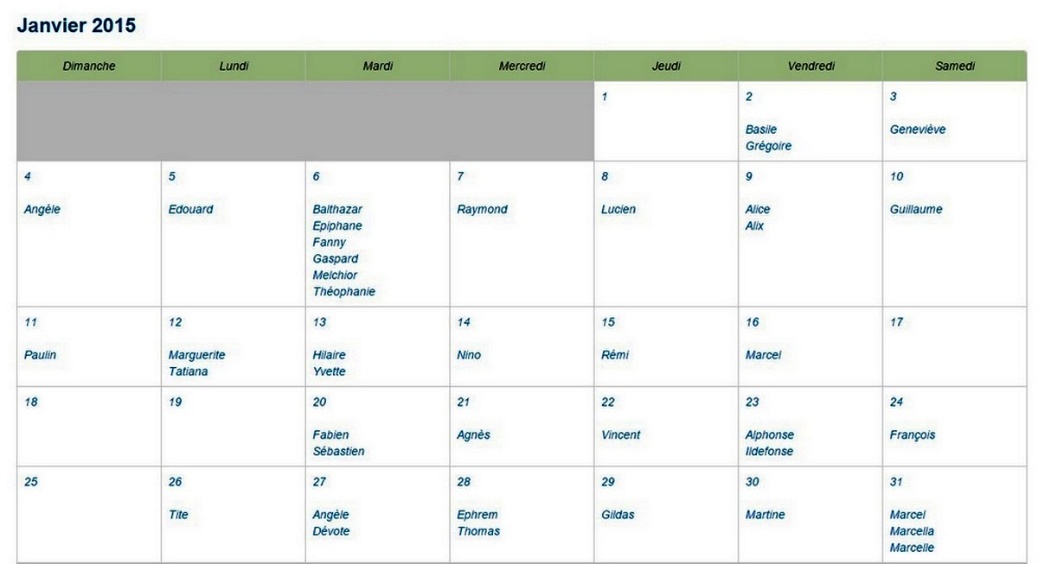Click the Janvier 2015 title

click(76, 25)
